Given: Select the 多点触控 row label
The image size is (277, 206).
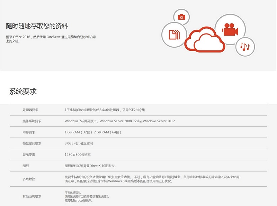Looking at the screenshot, I should 29,179.
